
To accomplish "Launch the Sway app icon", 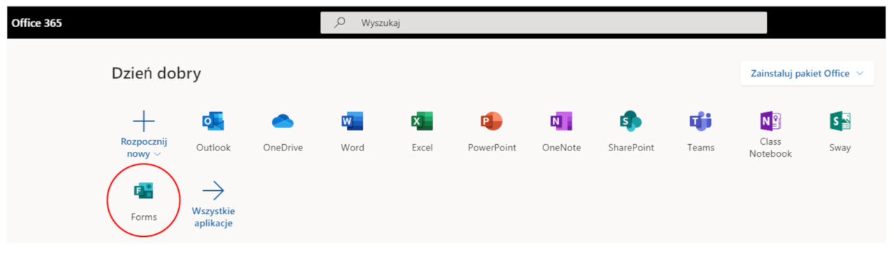I will tap(840, 121).
